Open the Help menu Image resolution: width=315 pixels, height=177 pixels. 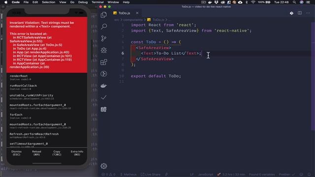[x=126, y=2]
